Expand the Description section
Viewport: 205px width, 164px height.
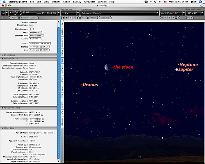coord(2,55)
